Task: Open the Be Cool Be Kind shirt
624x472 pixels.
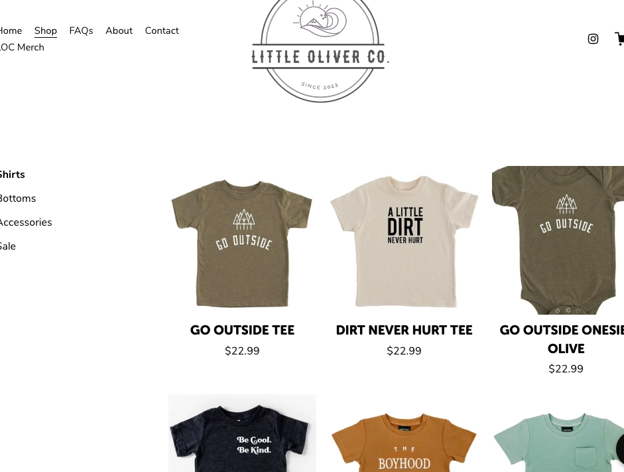Action: pyautogui.click(x=242, y=433)
